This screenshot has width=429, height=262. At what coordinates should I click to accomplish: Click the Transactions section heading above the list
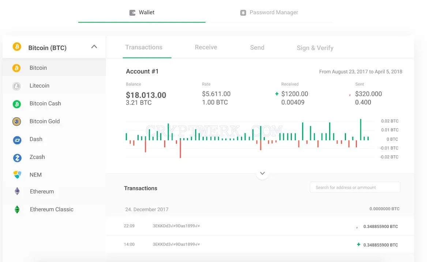[141, 188]
